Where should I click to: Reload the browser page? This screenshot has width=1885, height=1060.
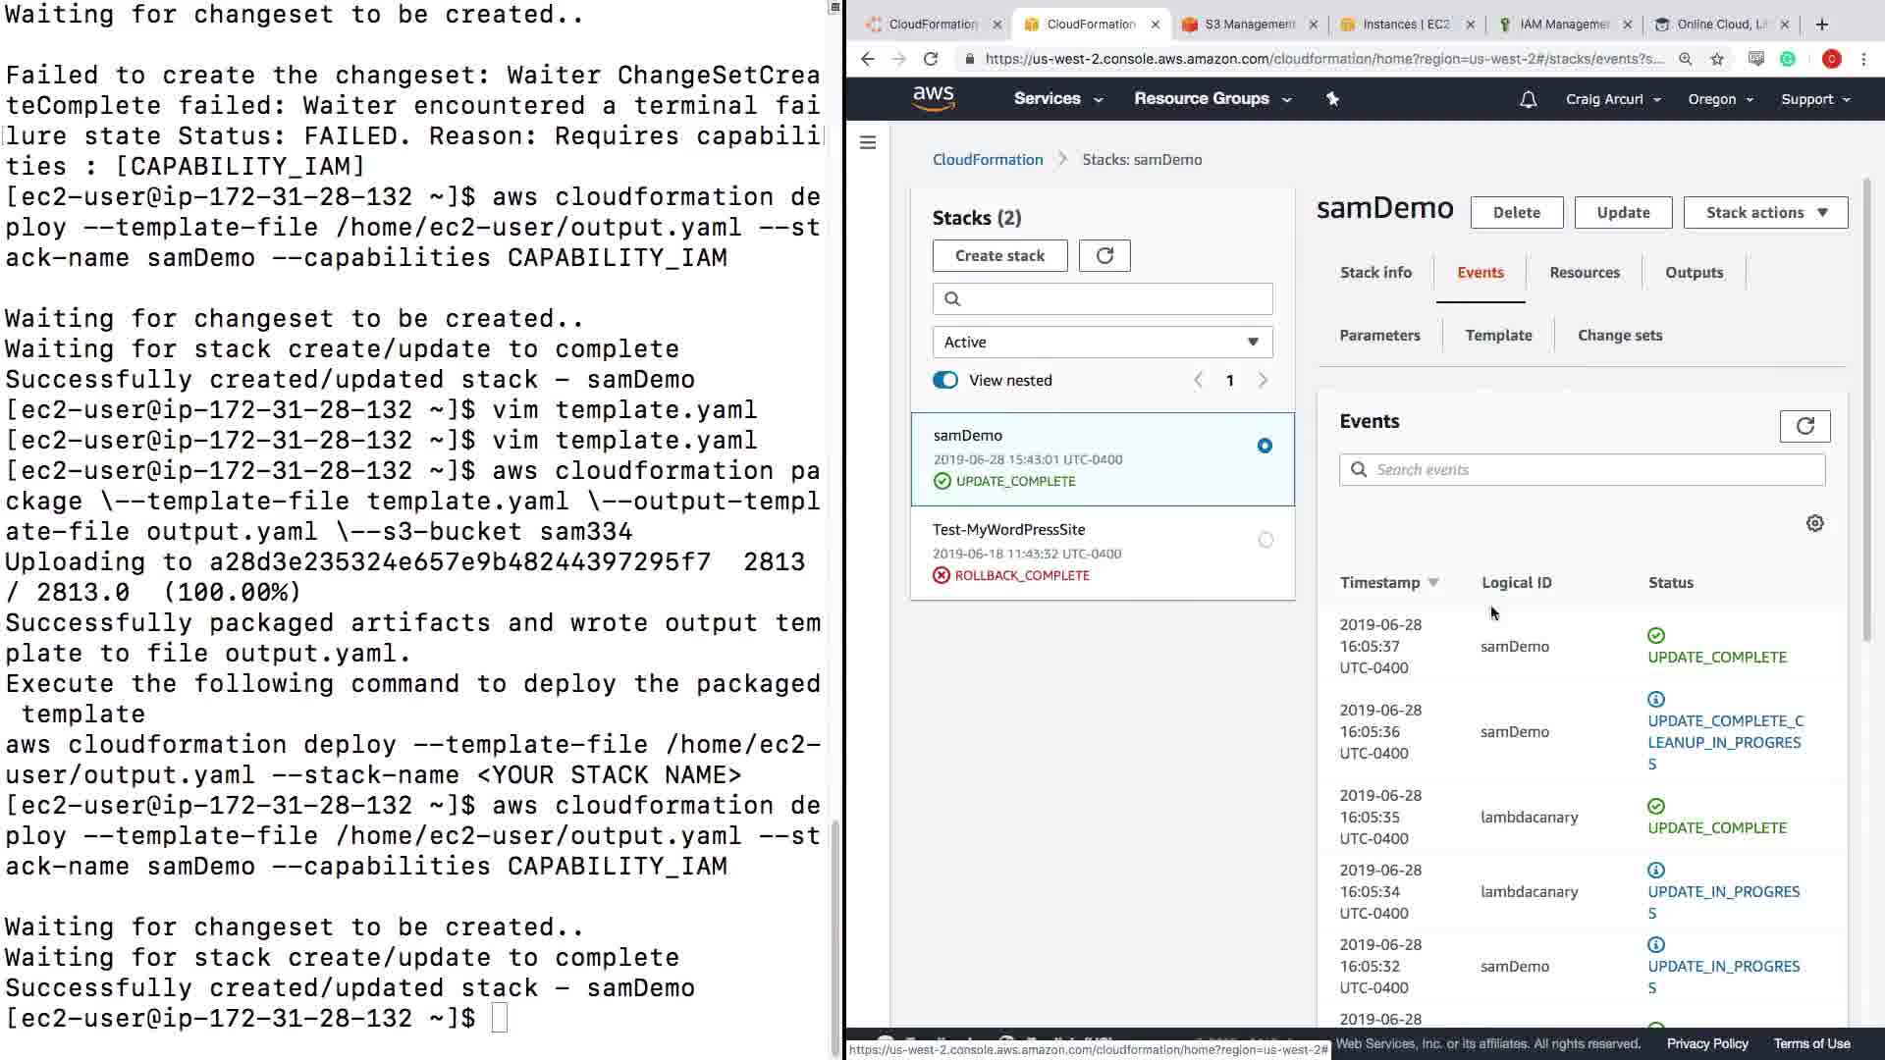point(931,59)
